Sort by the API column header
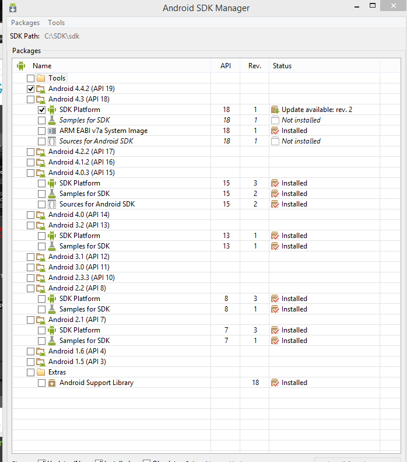This screenshot has width=407, height=462. click(x=226, y=66)
